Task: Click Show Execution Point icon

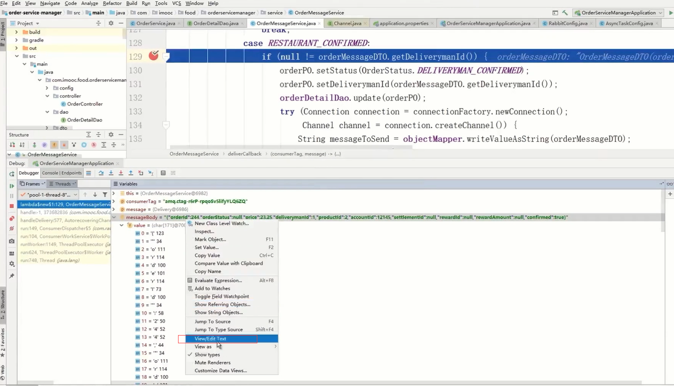Action: pyautogui.click(x=89, y=173)
